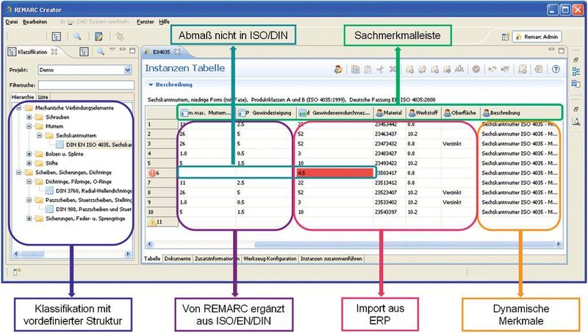Open the Bearbeiten menu
The image size is (588, 333).
tap(35, 22)
